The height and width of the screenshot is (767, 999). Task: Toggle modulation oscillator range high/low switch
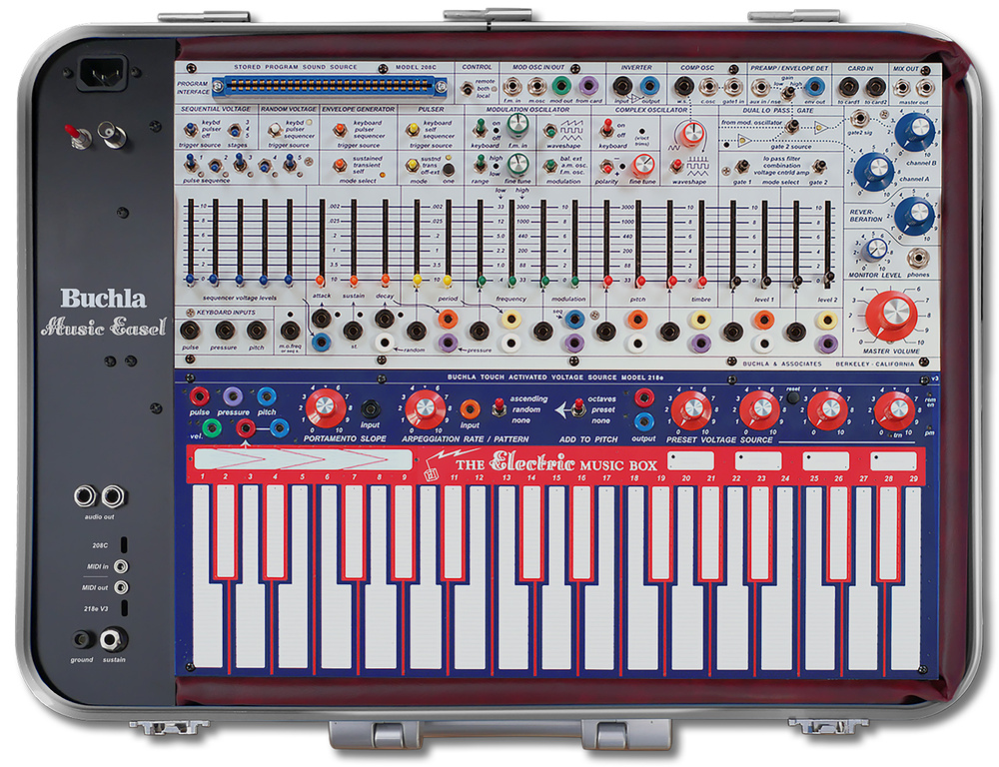tap(481, 165)
